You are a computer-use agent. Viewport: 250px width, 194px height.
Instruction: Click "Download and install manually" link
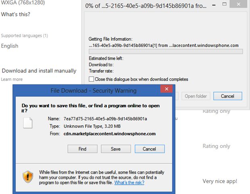click(39, 71)
